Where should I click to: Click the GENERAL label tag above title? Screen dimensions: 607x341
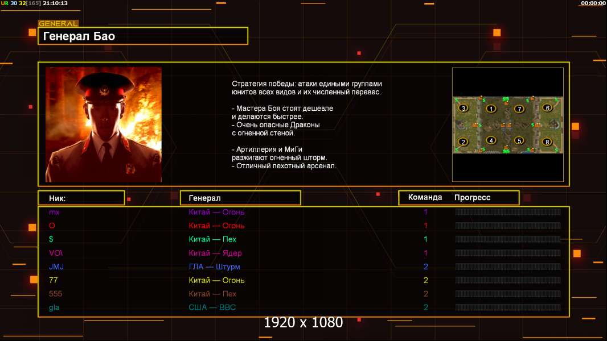coord(58,23)
